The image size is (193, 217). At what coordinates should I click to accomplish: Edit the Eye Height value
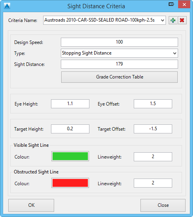(70, 104)
